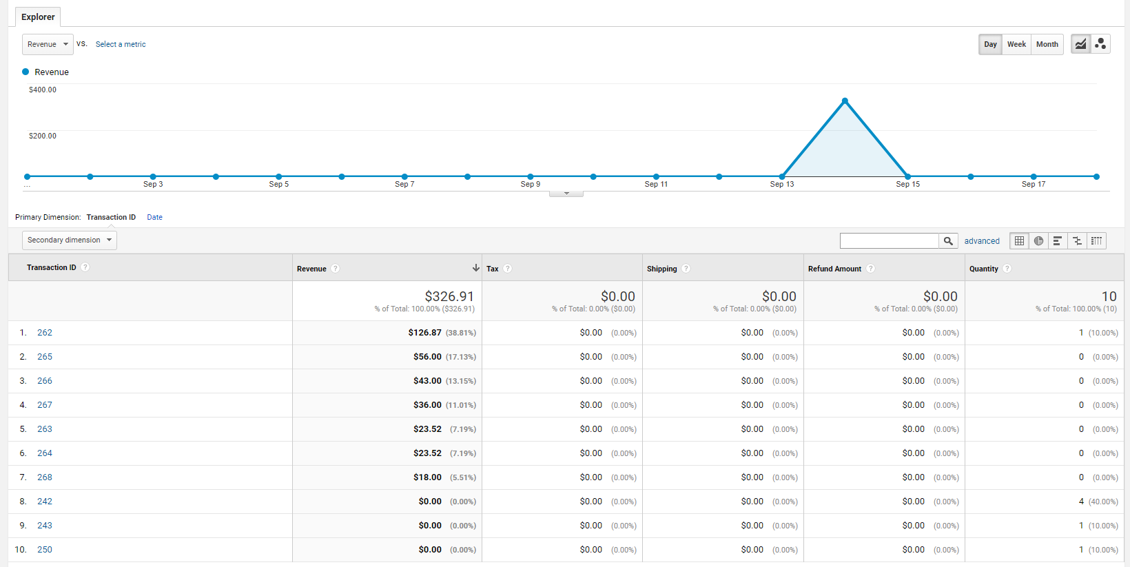Open advanced filter options
The image size is (1130, 567).
click(982, 241)
